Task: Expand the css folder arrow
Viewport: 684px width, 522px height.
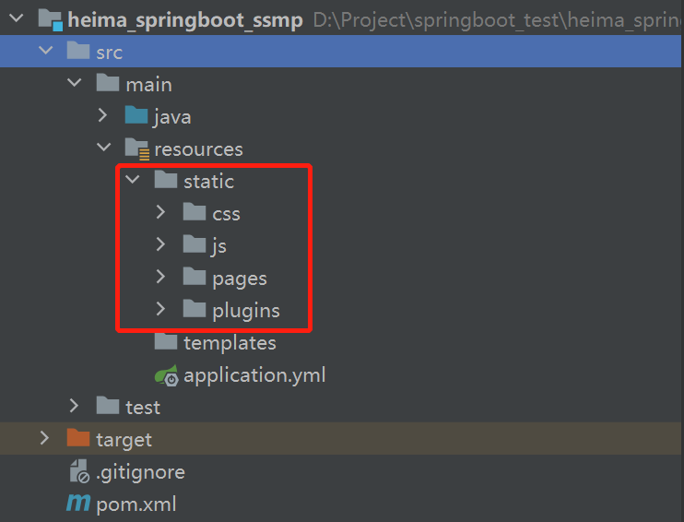Action: [x=161, y=213]
